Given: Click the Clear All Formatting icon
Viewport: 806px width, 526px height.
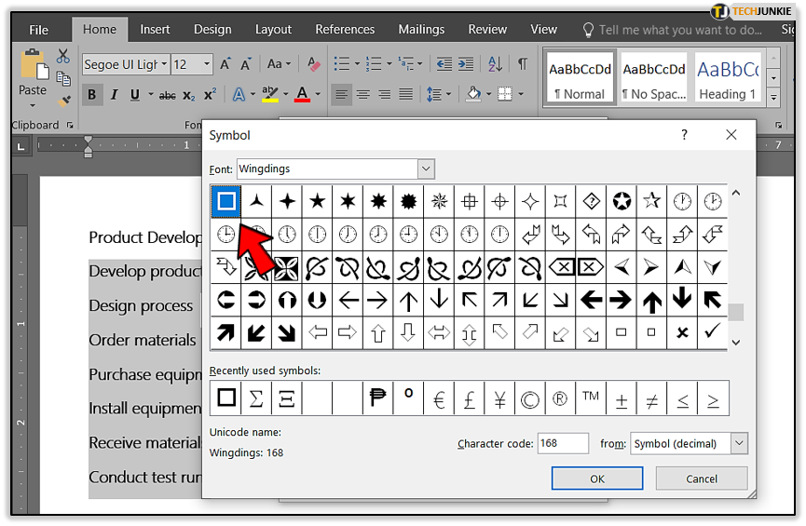Looking at the screenshot, I should point(313,64).
